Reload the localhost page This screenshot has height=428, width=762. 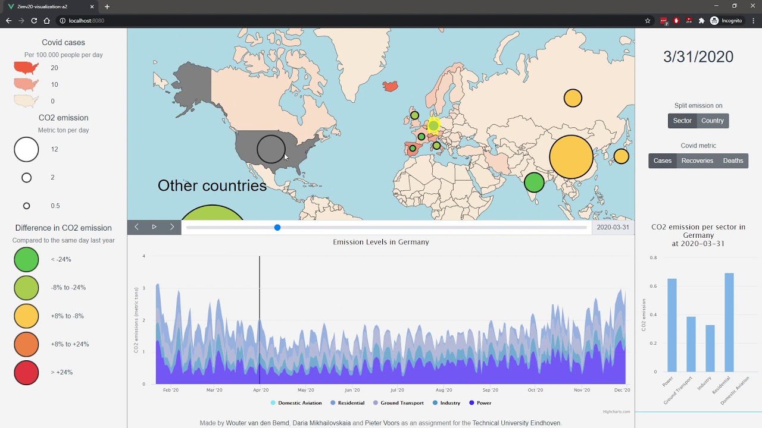tap(34, 21)
